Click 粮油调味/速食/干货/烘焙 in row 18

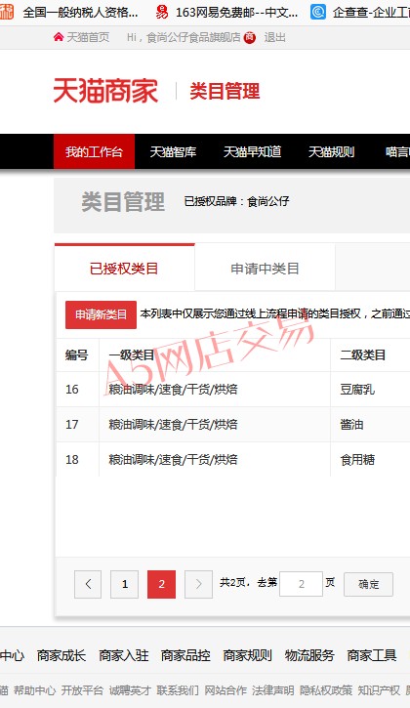tap(173, 460)
